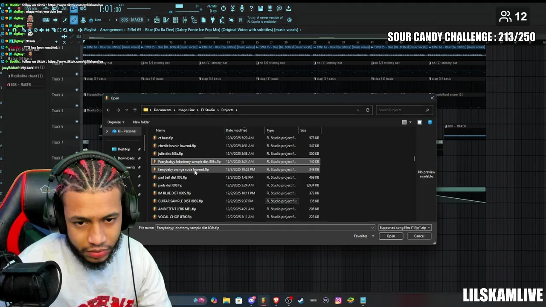Expand the address bar history dropdown

click(358, 110)
